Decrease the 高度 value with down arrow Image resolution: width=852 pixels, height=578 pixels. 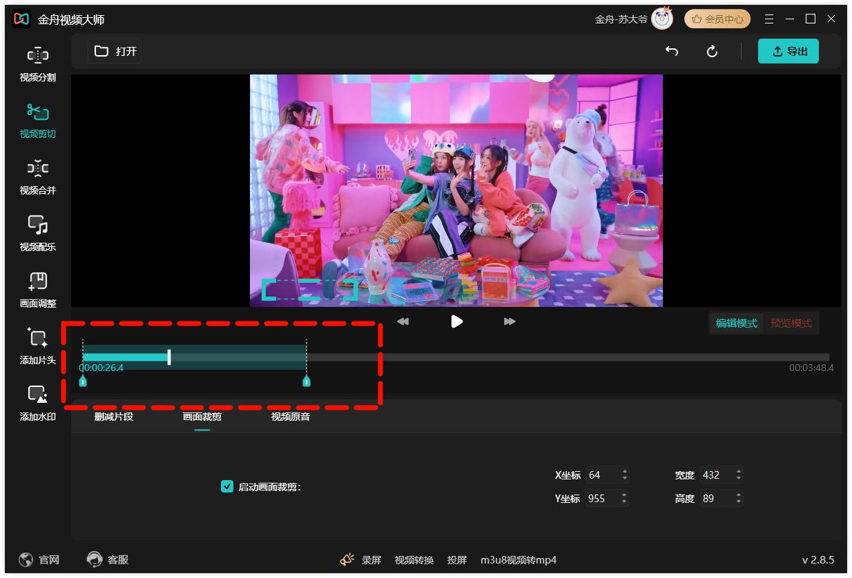[739, 501]
